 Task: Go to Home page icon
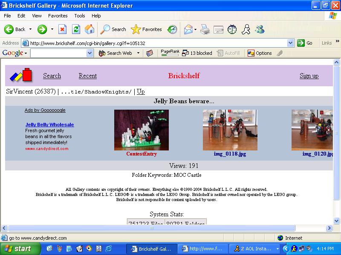point(90,29)
